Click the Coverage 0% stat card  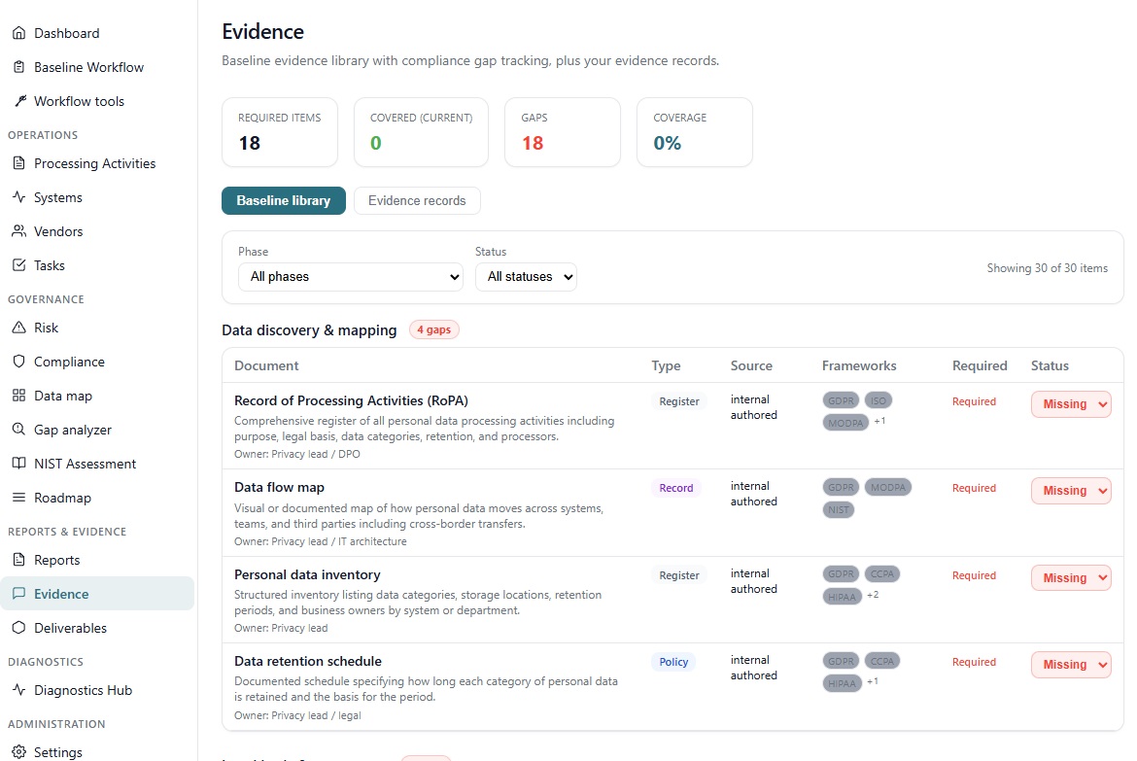[694, 132]
